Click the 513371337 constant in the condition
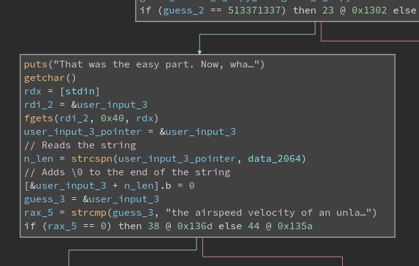 tap(254, 10)
